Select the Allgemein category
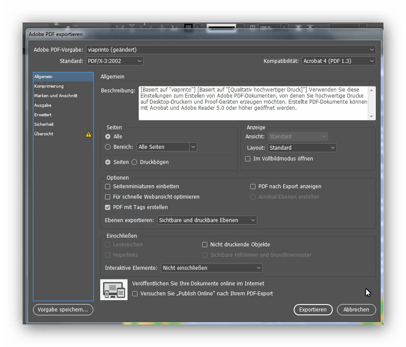Screen dimensions: 406x347 tap(63, 77)
